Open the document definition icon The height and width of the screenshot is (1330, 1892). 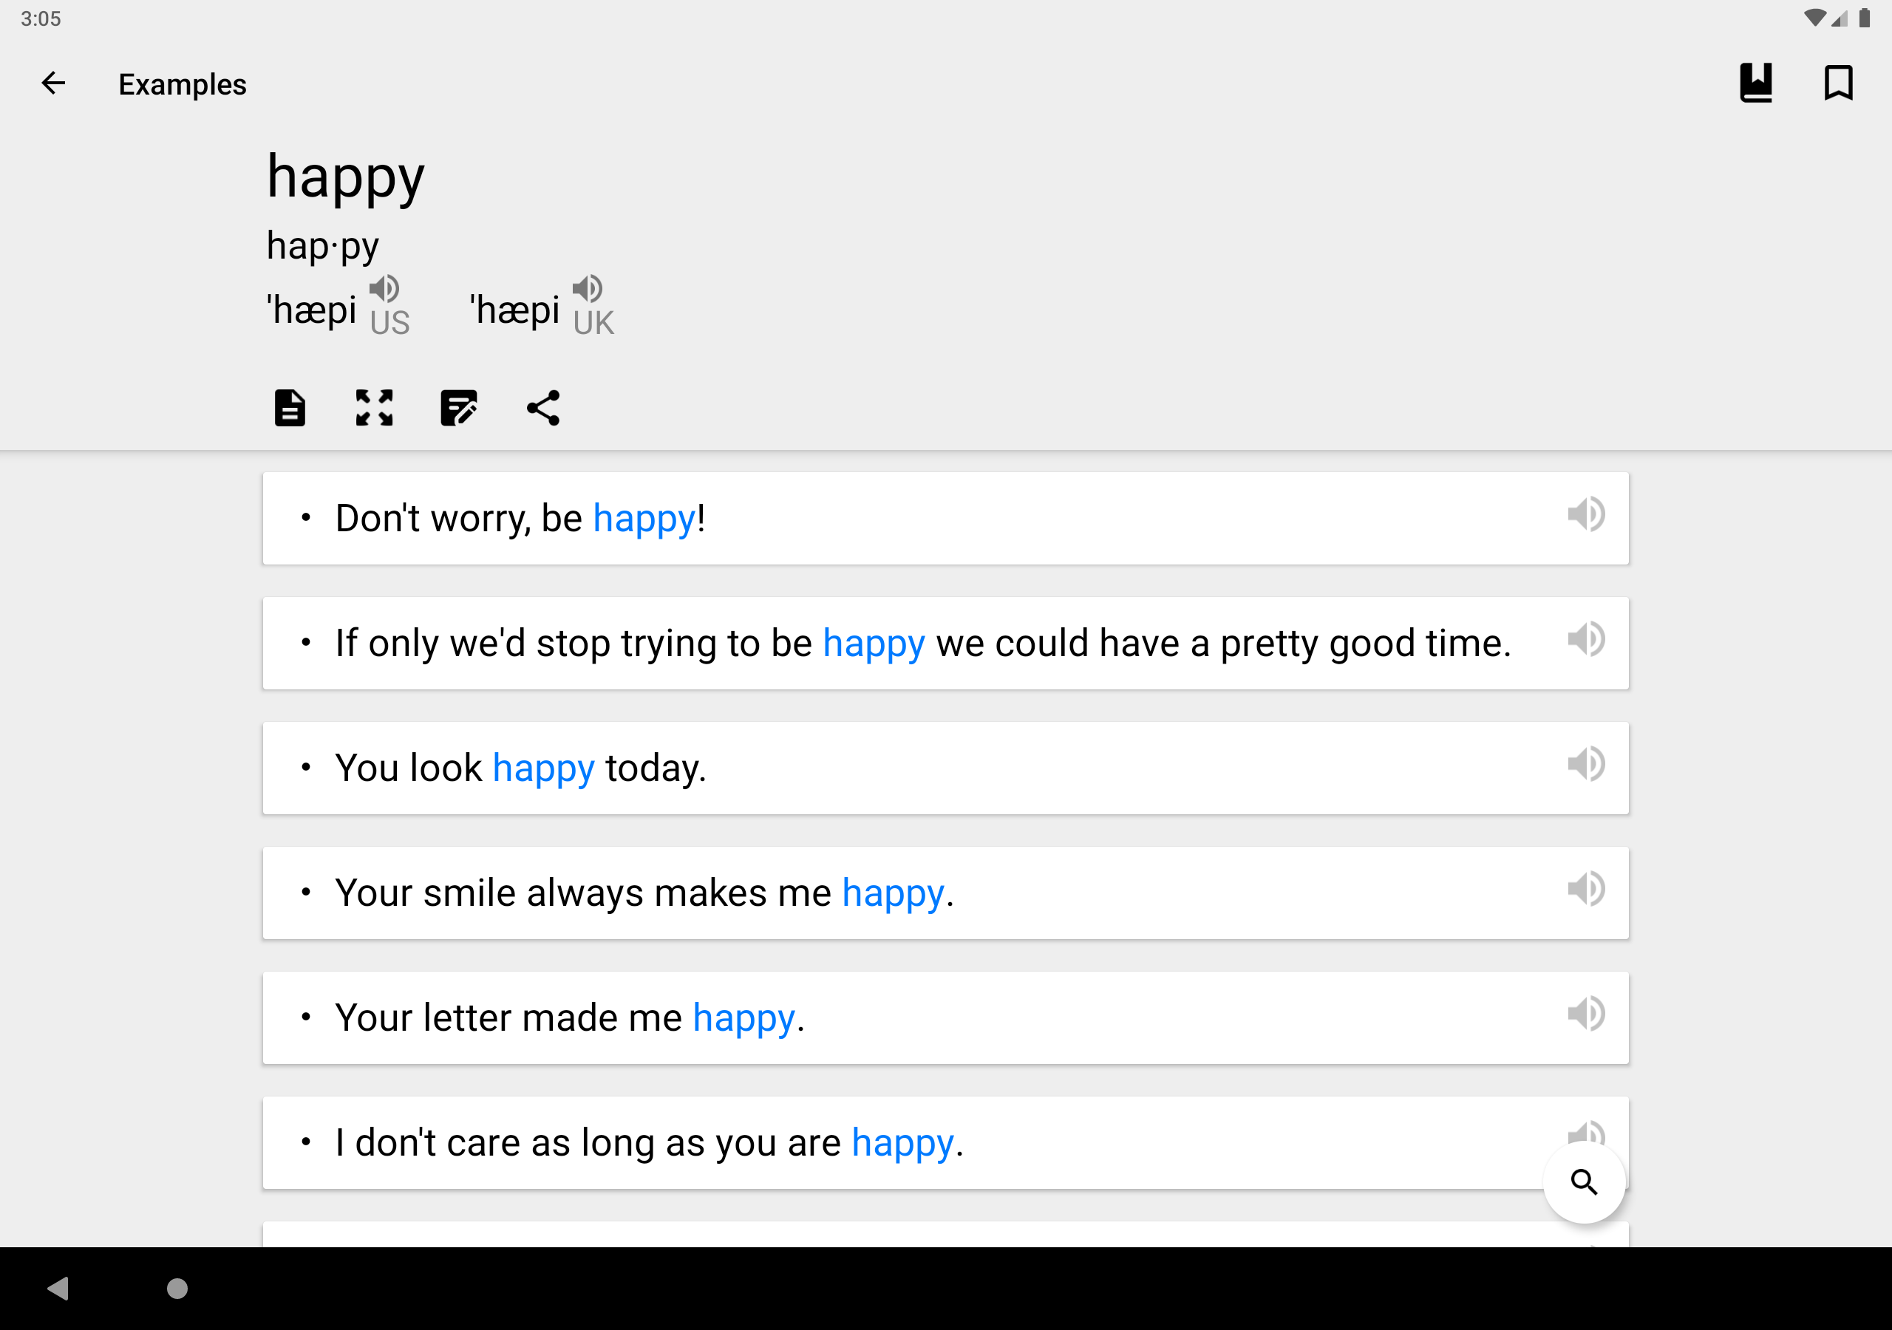289,408
